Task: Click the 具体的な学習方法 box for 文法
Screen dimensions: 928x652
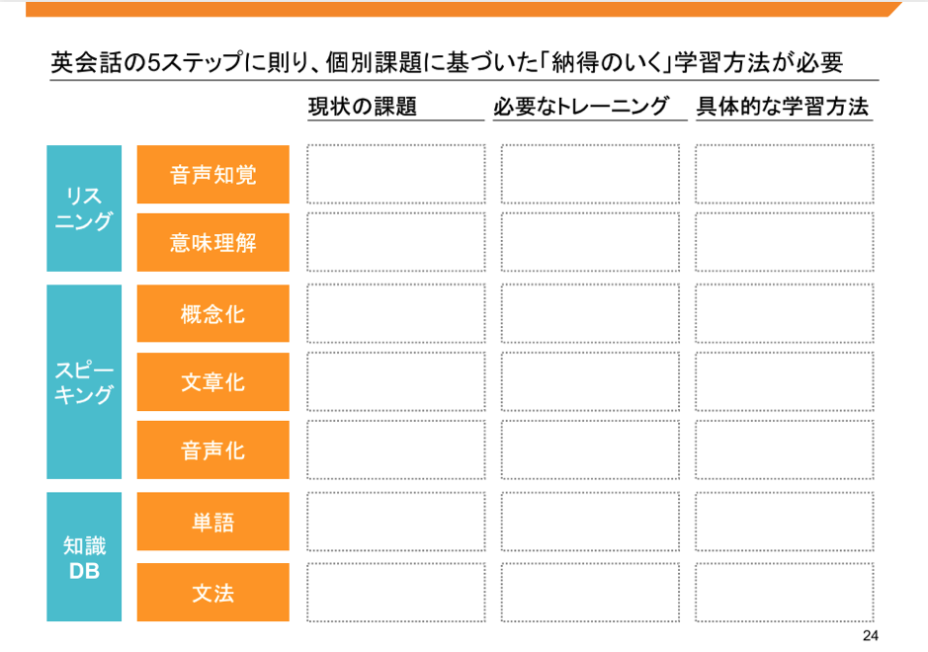Action: (x=784, y=593)
